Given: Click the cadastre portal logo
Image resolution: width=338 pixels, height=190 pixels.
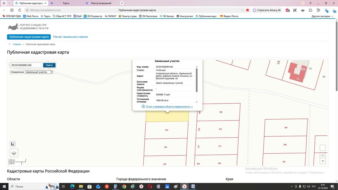Looking at the screenshot, I should click(28, 27).
